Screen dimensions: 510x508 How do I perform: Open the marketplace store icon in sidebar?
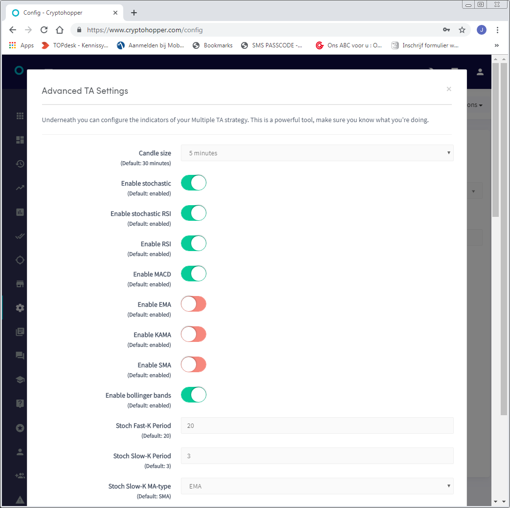click(20, 284)
